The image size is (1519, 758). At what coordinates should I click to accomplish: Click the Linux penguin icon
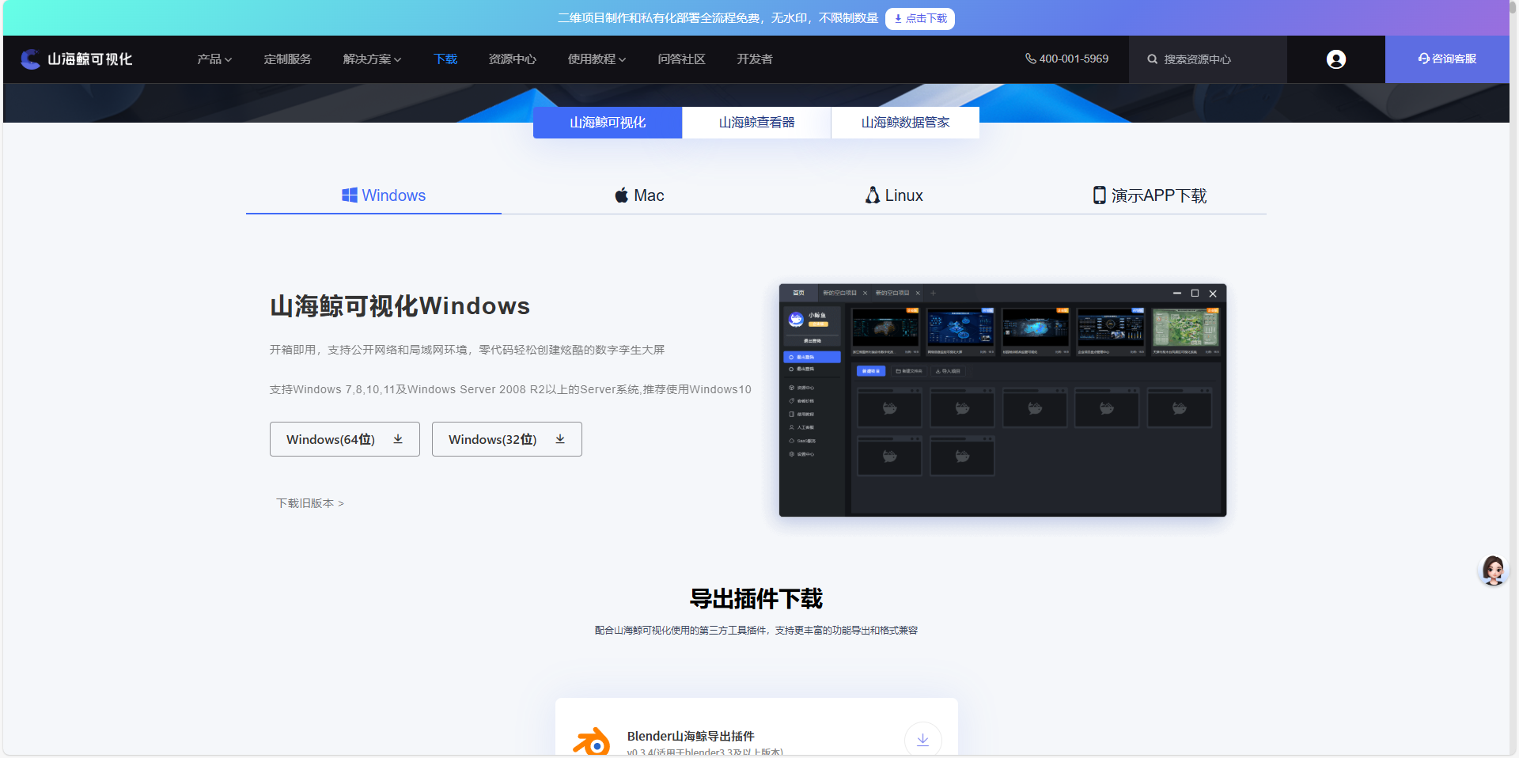(x=873, y=195)
